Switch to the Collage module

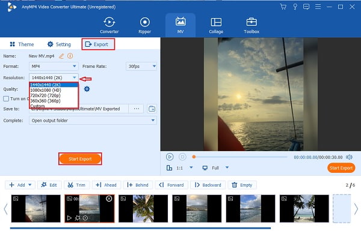tap(216, 25)
